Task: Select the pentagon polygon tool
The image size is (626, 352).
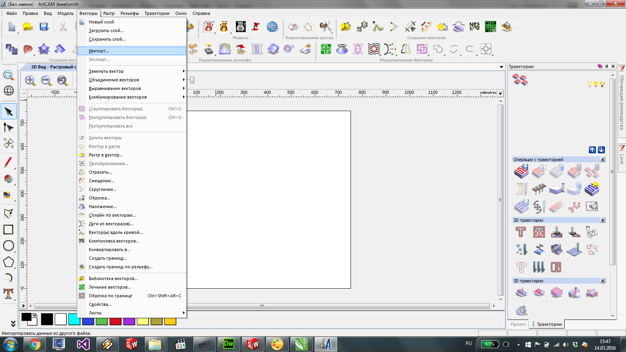Action: click(9, 262)
